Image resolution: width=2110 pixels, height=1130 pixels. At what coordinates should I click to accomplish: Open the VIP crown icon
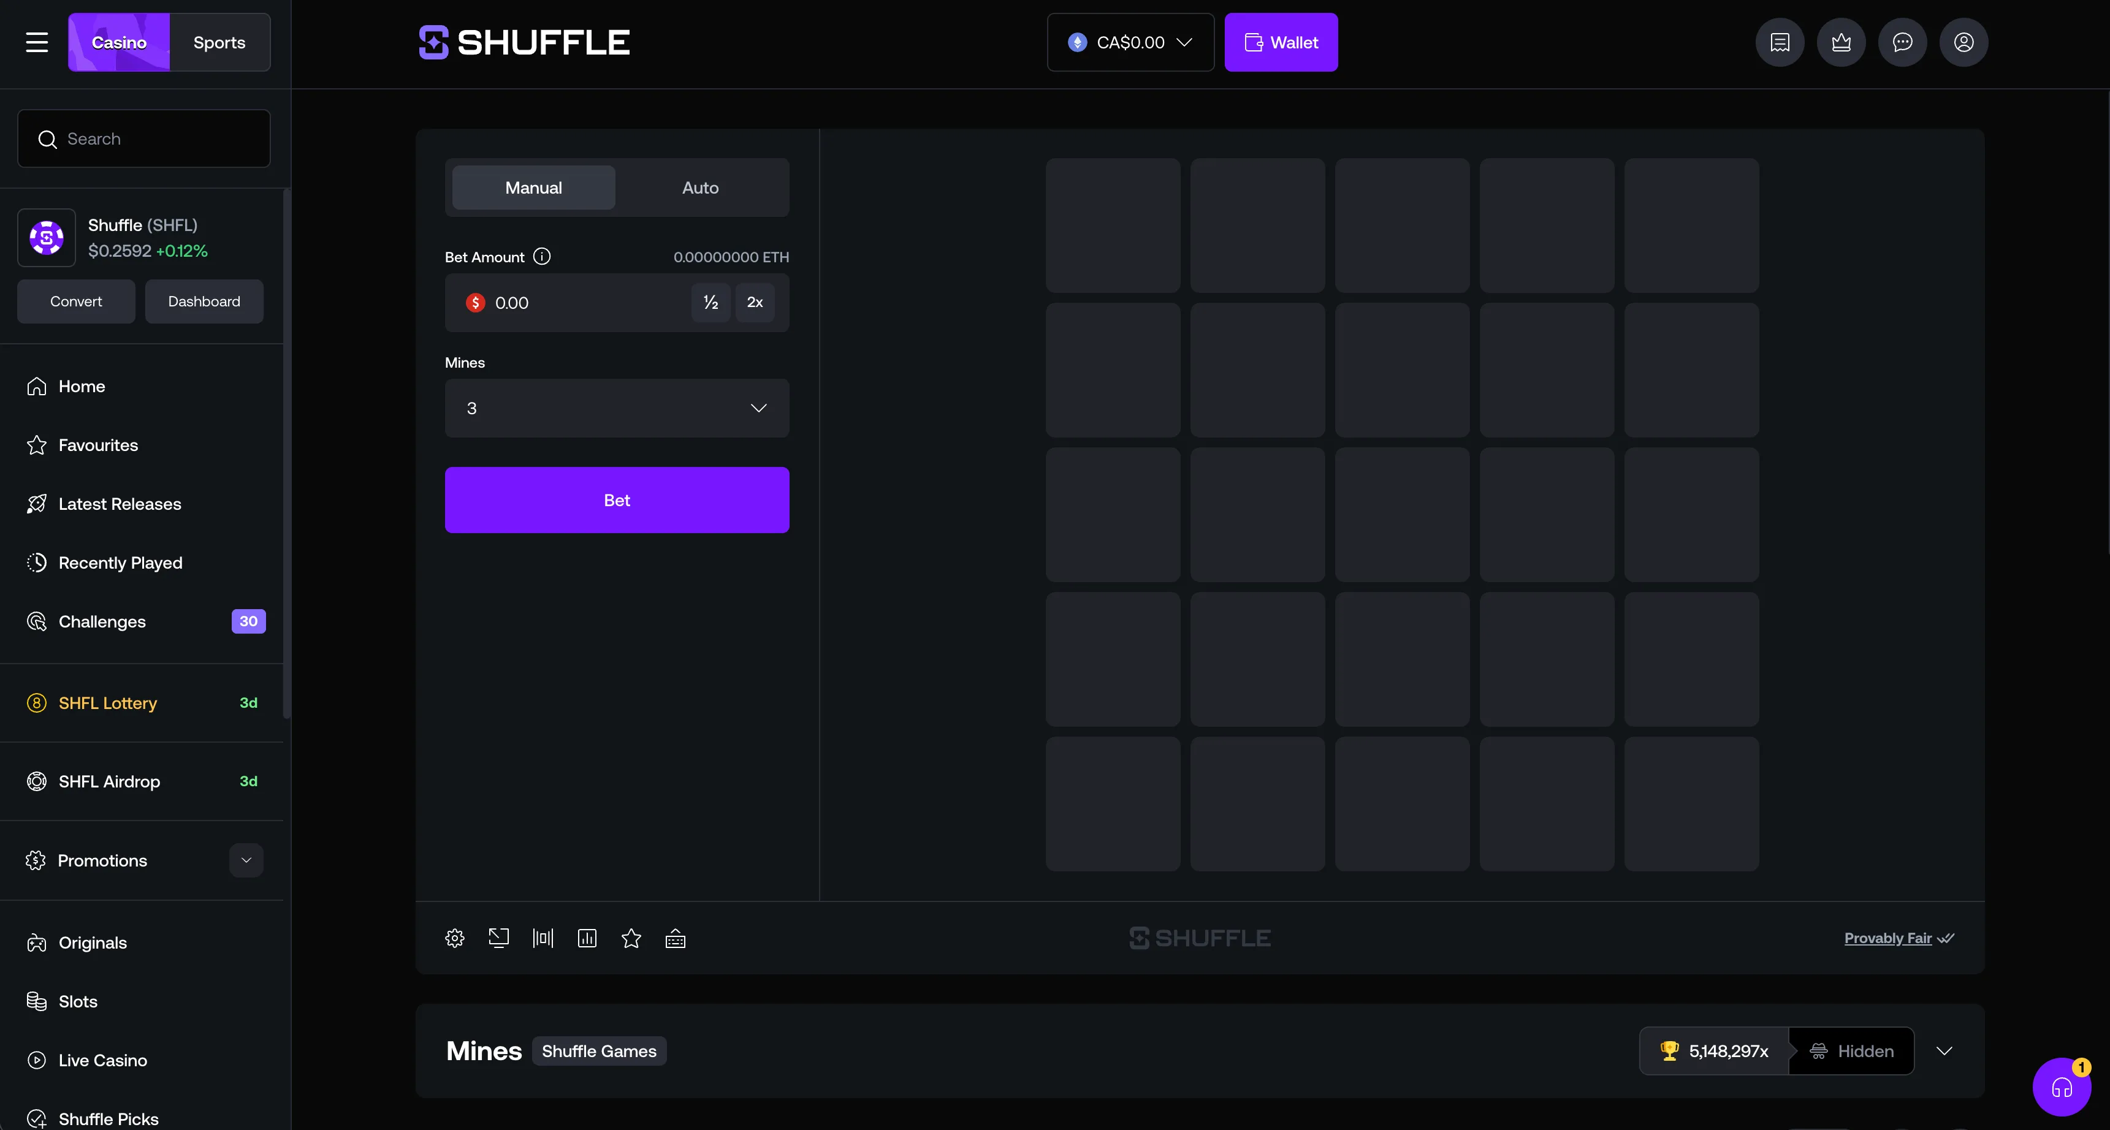point(1841,42)
